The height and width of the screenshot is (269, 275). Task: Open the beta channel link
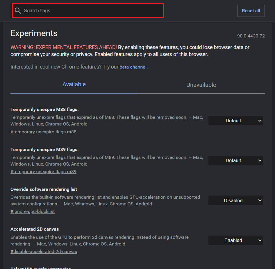[133, 67]
